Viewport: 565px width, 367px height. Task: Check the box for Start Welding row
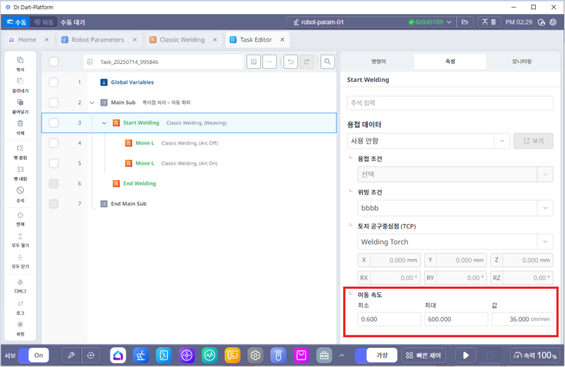(54, 123)
